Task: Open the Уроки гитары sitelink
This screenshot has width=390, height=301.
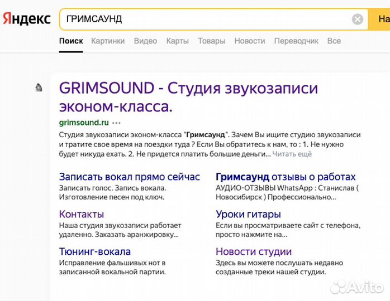Action: (248, 214)
